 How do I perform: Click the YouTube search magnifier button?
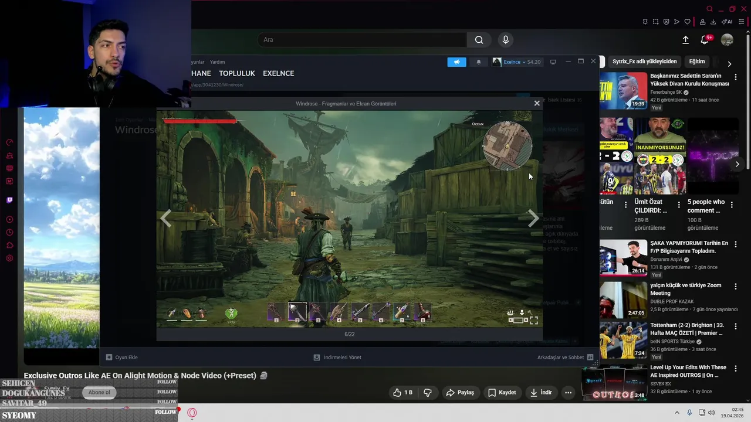[x=479, y=40]
